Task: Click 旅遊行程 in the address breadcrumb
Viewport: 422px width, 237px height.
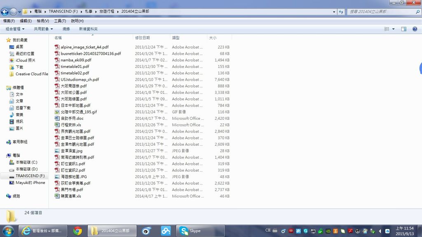Action: point(107,11)
